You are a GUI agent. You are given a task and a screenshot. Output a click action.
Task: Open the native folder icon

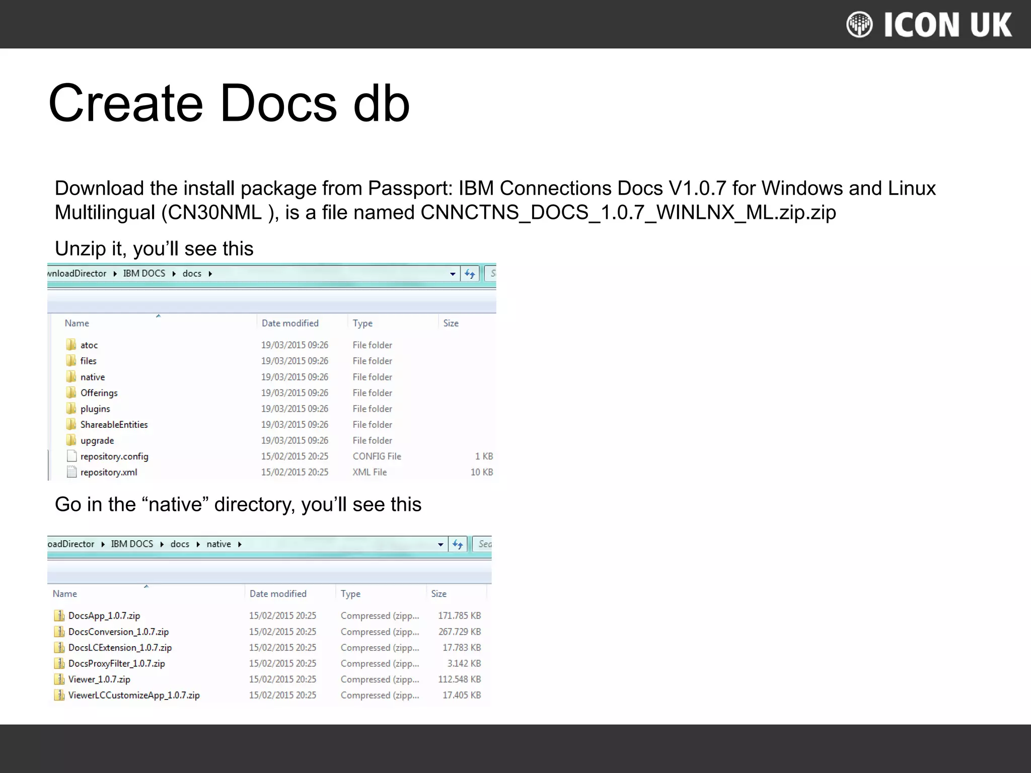(x=71, y=376)
